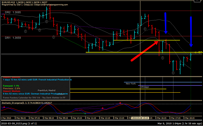Click the red arrow ending the lower purple stochastic line
This screenshot has width=203, height=126.
coord(103,108)
